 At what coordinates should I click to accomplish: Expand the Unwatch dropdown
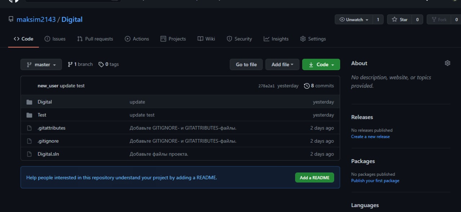coord(354,20)
